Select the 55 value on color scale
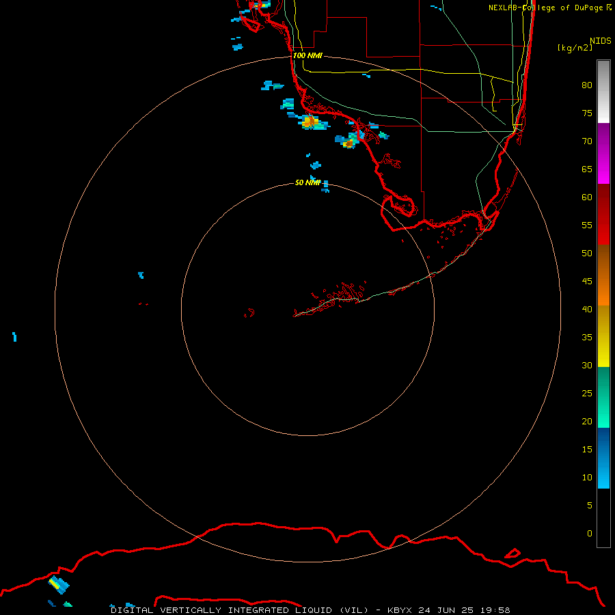 tap(587, 225)
